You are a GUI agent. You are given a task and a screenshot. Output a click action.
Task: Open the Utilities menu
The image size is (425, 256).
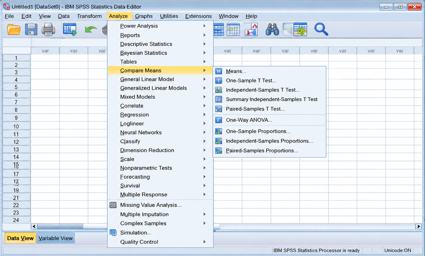169,16
